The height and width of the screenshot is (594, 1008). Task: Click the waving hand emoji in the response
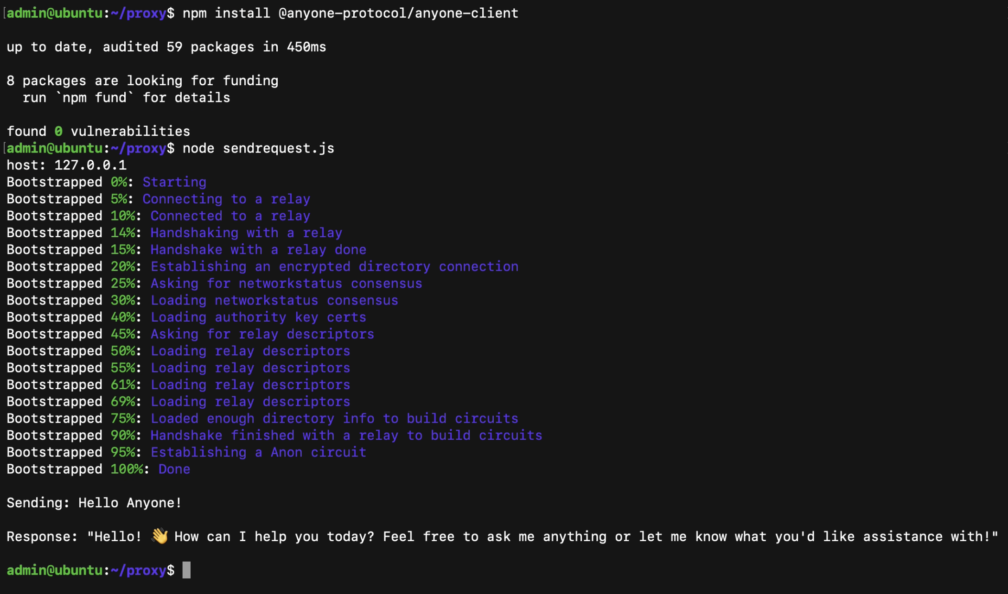pos(160,537)
